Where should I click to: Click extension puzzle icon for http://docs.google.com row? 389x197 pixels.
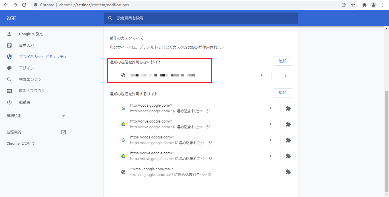[x=288, y=108]
